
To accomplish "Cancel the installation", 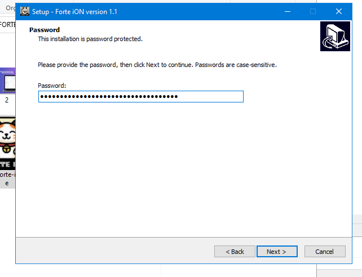I will [x=325, y=252].
